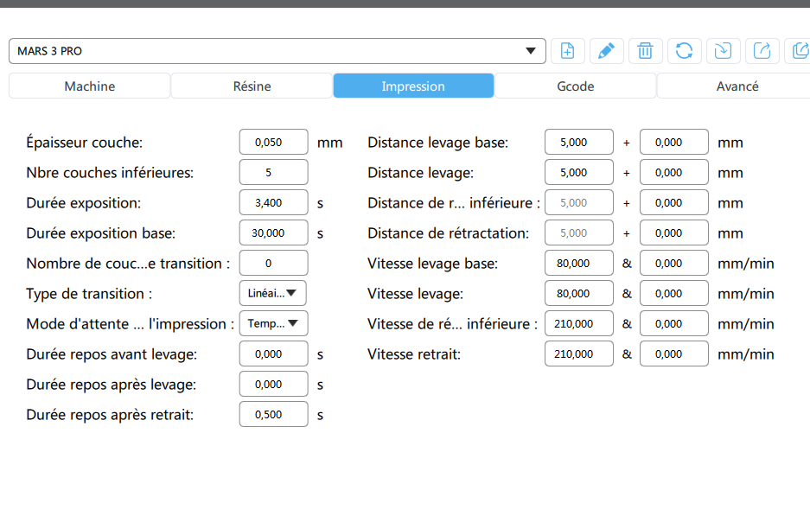The height and width of the screenshot is (516, 810).
Task: Focus the Nbre couches inférieures field
Action: click(273, 173)
